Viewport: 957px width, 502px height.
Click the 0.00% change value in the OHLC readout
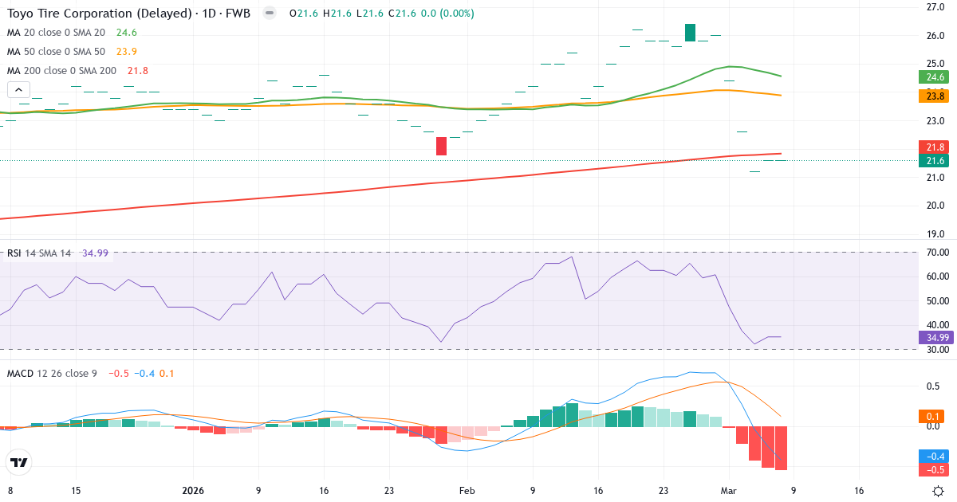pos(456,13)
